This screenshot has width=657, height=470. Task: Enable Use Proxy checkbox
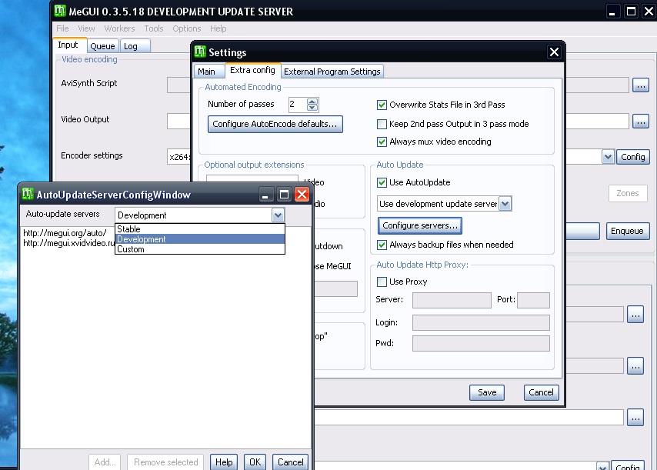click(x=382, y=282)
